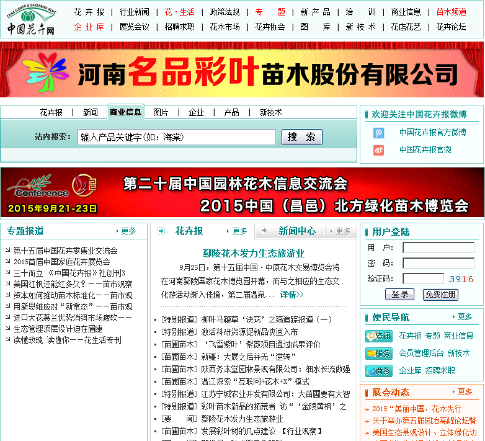Open 关于举办第五届园冶高峰论坛 link

tap(424, 421)
